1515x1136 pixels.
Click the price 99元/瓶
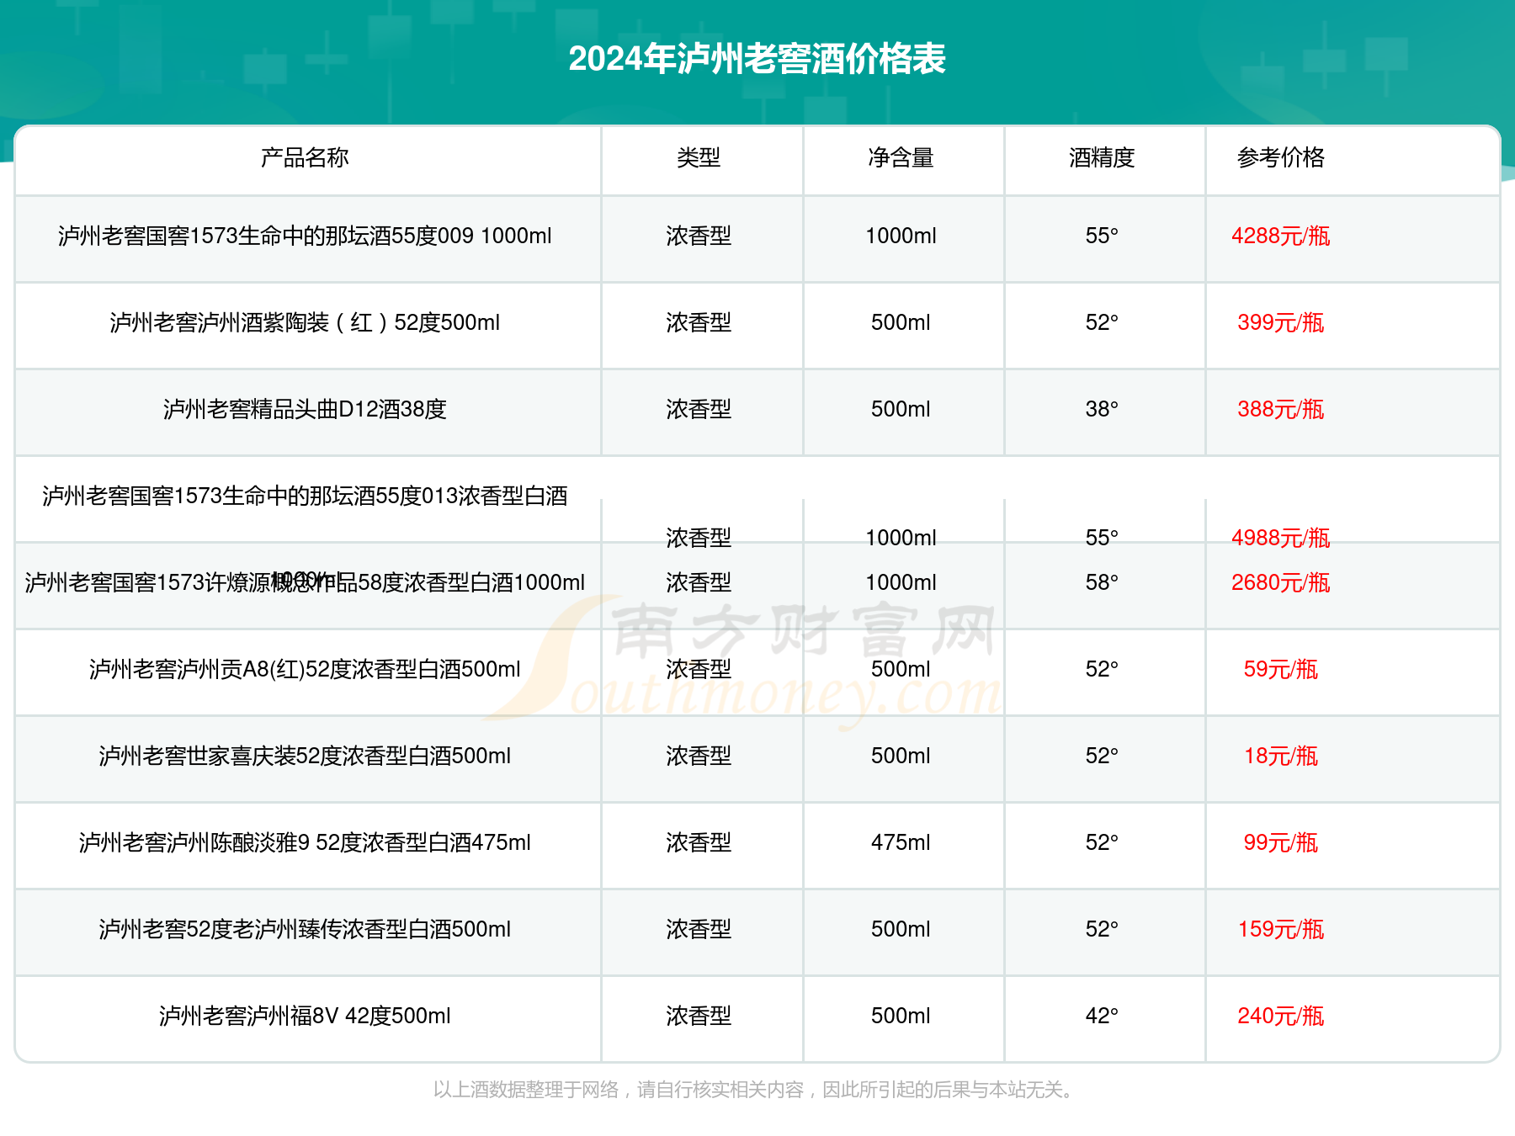[x=1281, y=842]
